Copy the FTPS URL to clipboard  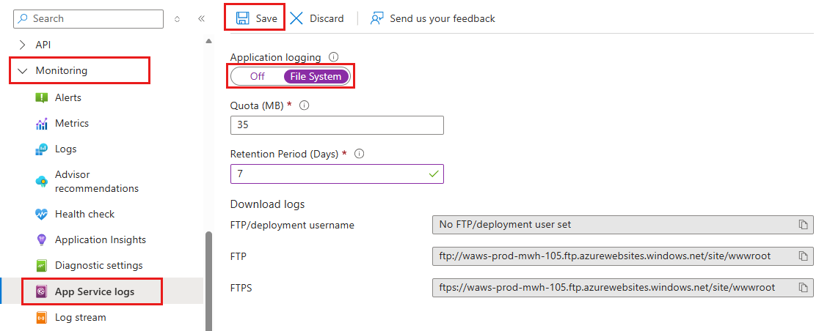(x=804, y=287)
